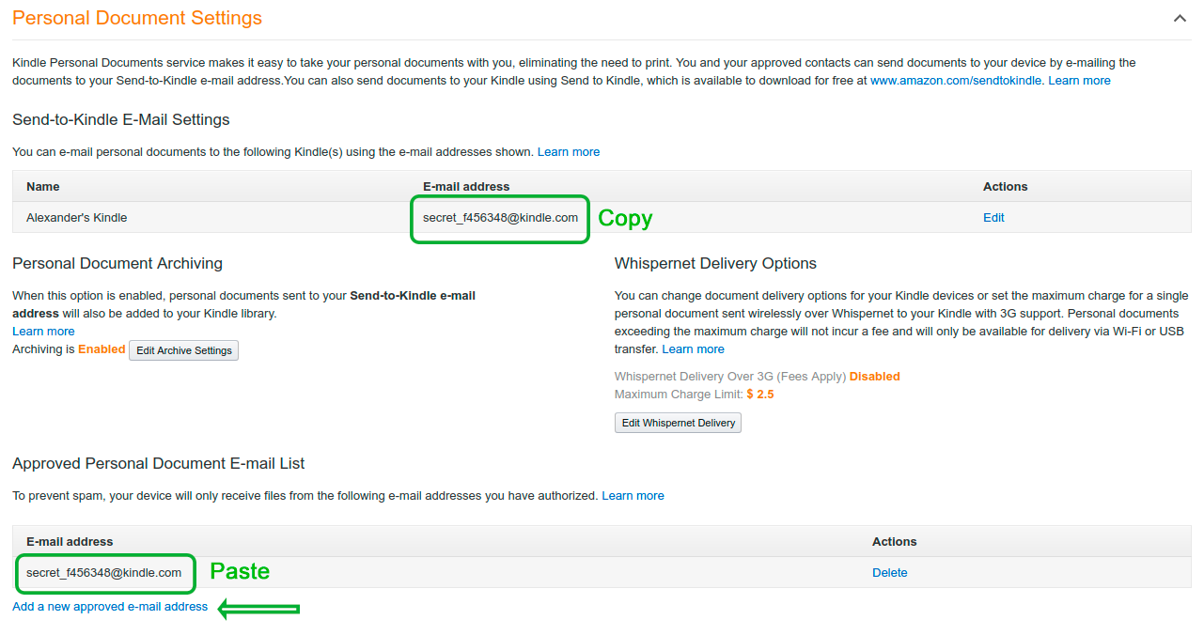Screen dimensions: 1204x635
Task: Click the orange Enabled archiving status
Action: point(102,349)
